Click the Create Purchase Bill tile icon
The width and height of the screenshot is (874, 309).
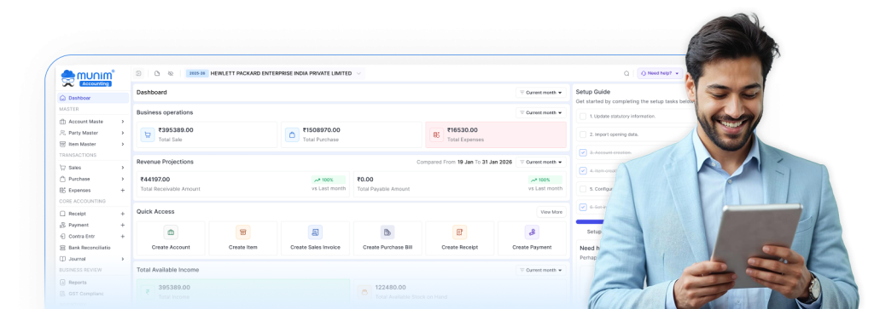click(387, 232)
